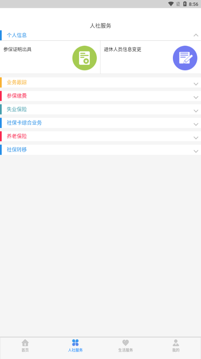Viewport: 201px width, 359px height.
Task: Tap the Wi-Fi status icon
Action: [x=171, y=4]
